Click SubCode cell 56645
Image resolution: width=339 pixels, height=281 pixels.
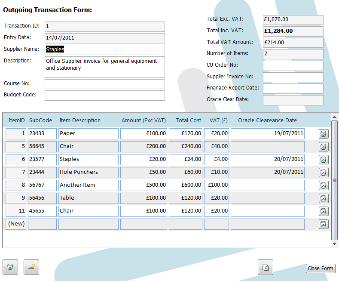[x=42, y=147]
